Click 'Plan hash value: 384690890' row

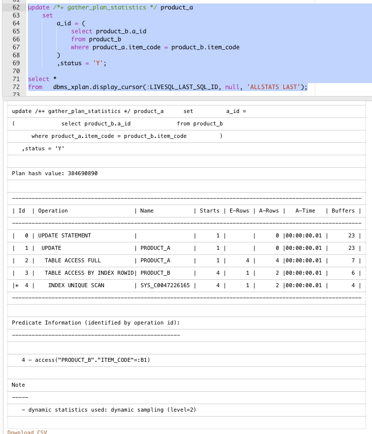[x=187, y=174]
